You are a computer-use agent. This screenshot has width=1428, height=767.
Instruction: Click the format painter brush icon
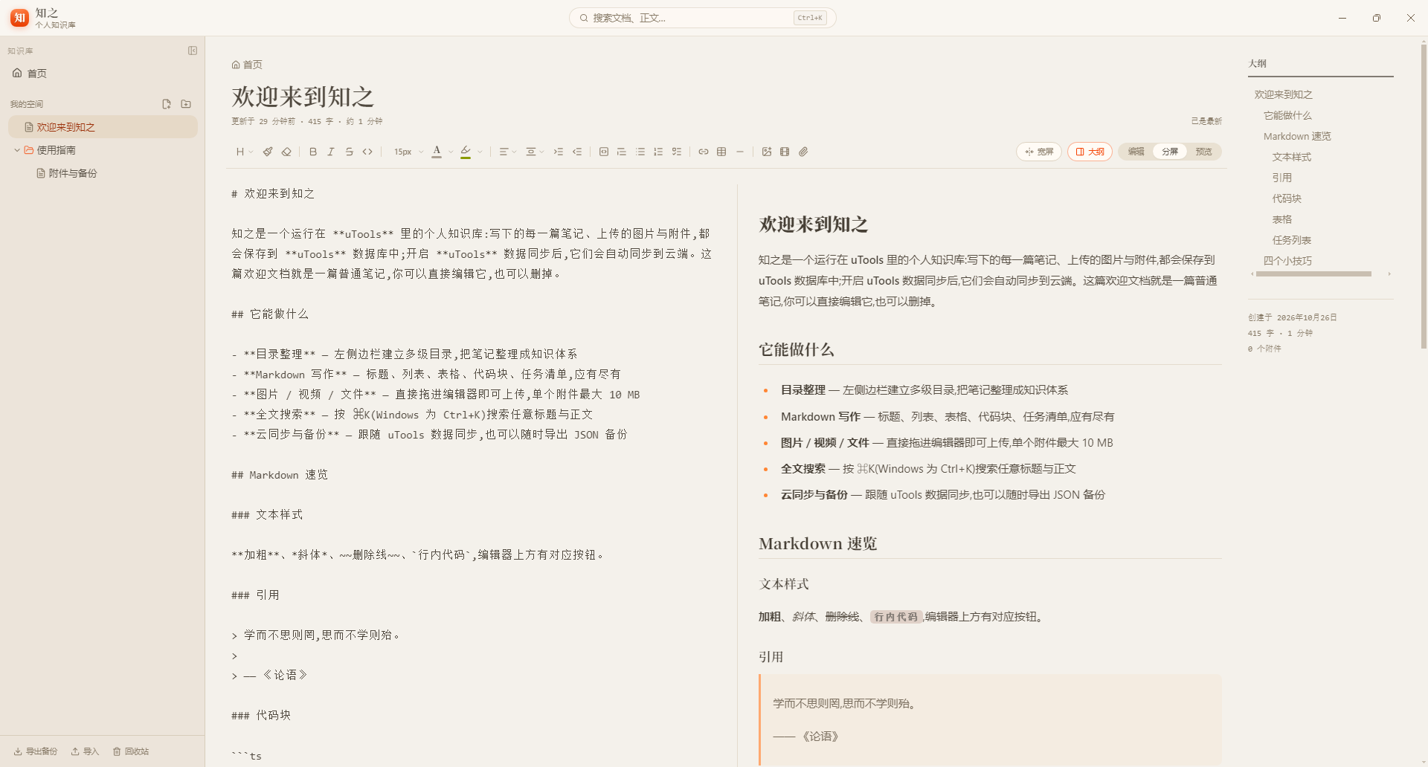point(268,152)
